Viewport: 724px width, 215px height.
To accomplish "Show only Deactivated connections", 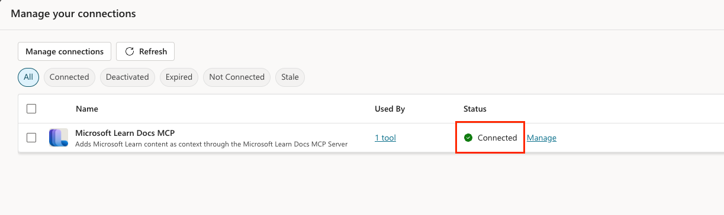I will (x=128, y=77).
